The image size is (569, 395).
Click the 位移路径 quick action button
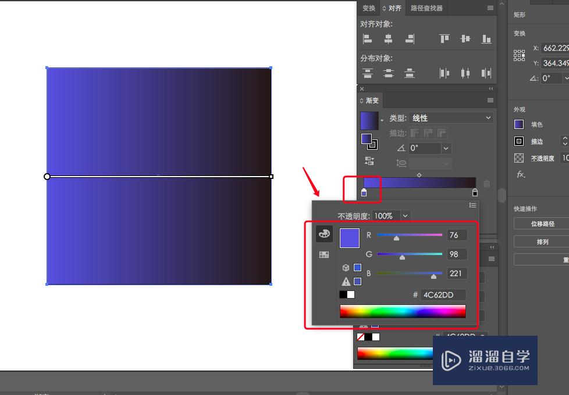pos(542,224)
